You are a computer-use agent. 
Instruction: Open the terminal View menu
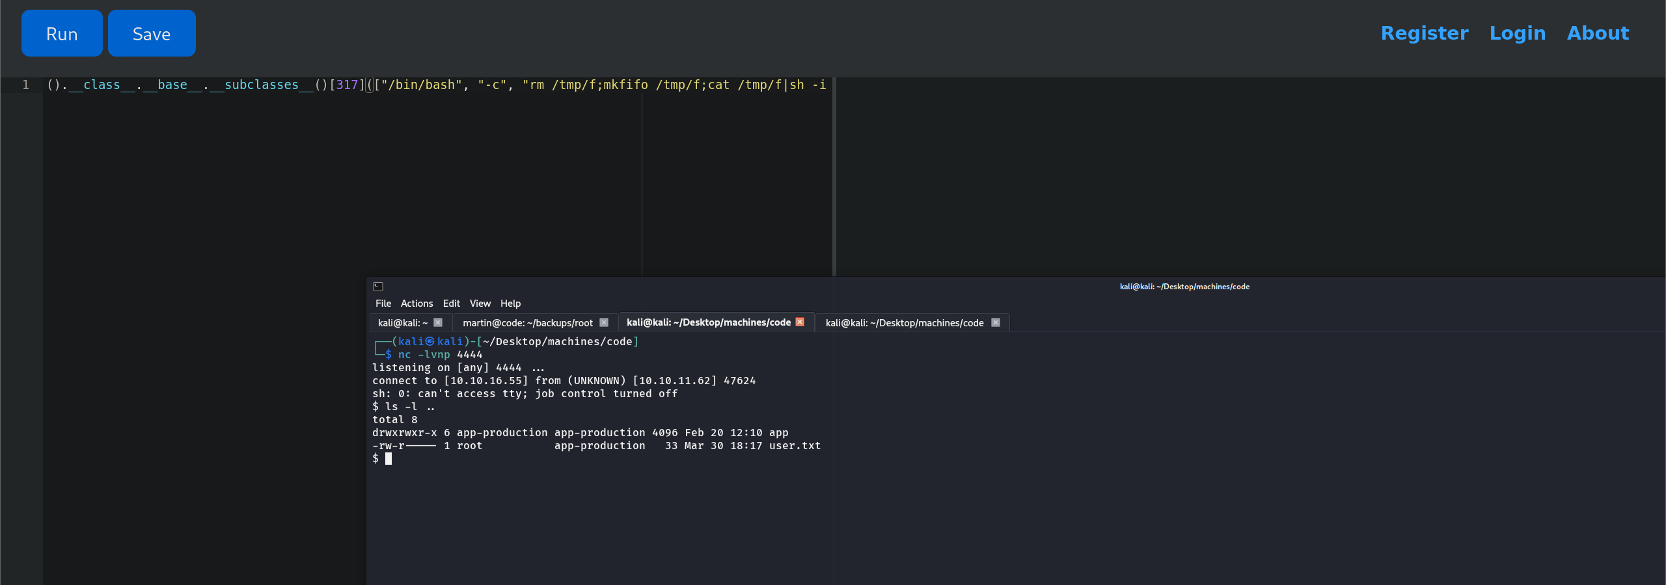(x=480, y=304)
